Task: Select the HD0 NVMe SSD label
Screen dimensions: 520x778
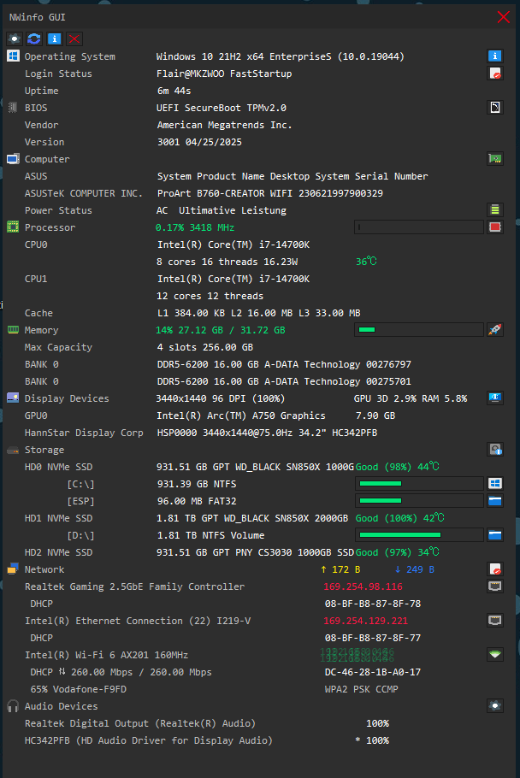Action: pyautogui.click(x=58, y=467)
